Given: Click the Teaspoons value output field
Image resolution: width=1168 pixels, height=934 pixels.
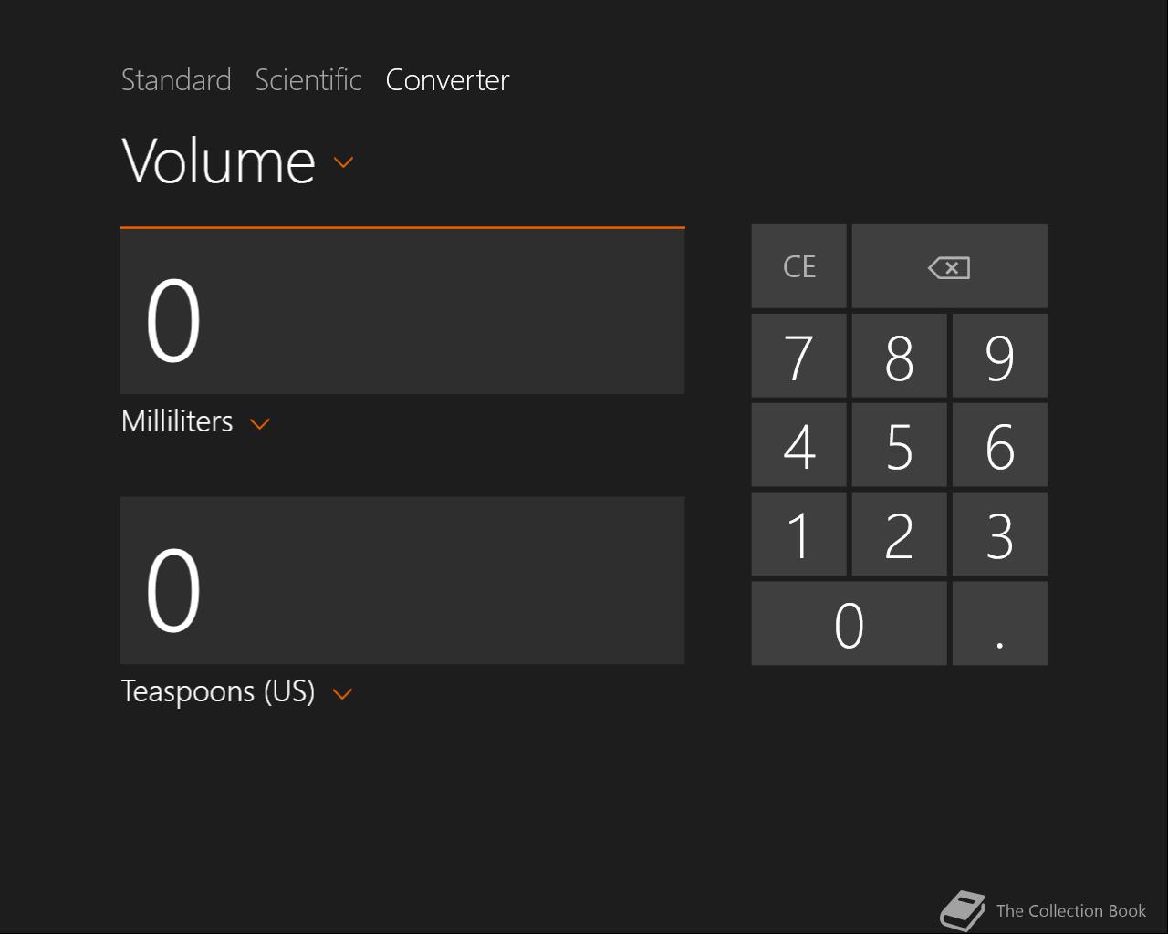Looking at the screenshot, I should [x=402, y=581].
